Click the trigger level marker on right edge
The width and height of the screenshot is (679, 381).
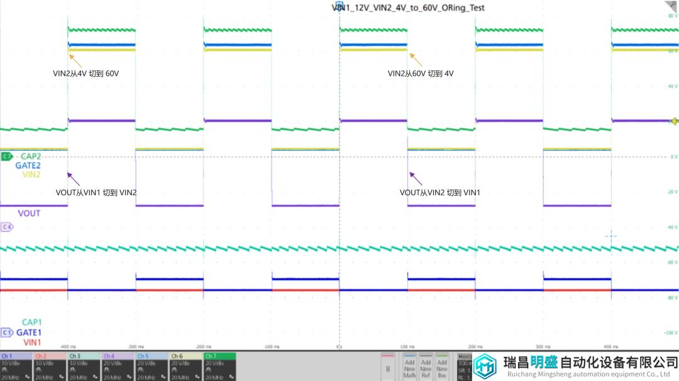675,121
